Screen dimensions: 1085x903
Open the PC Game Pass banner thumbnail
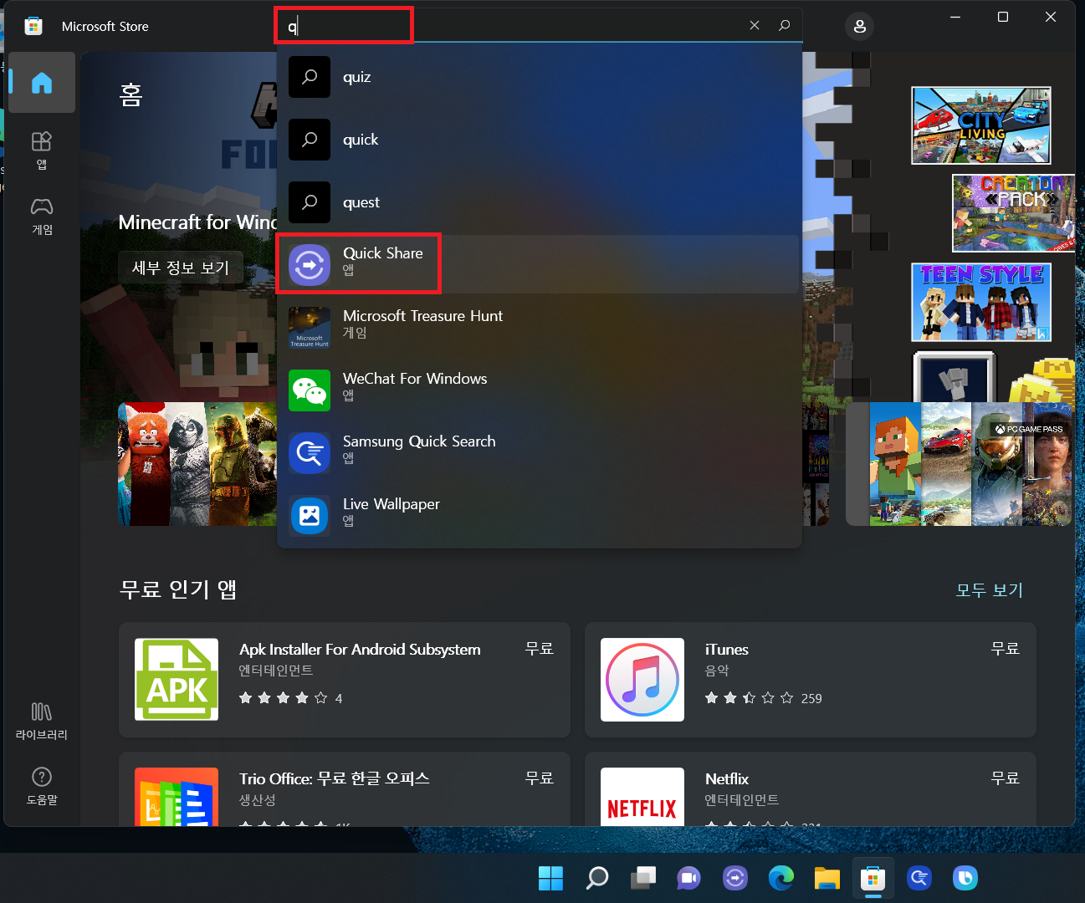point(959,464)
